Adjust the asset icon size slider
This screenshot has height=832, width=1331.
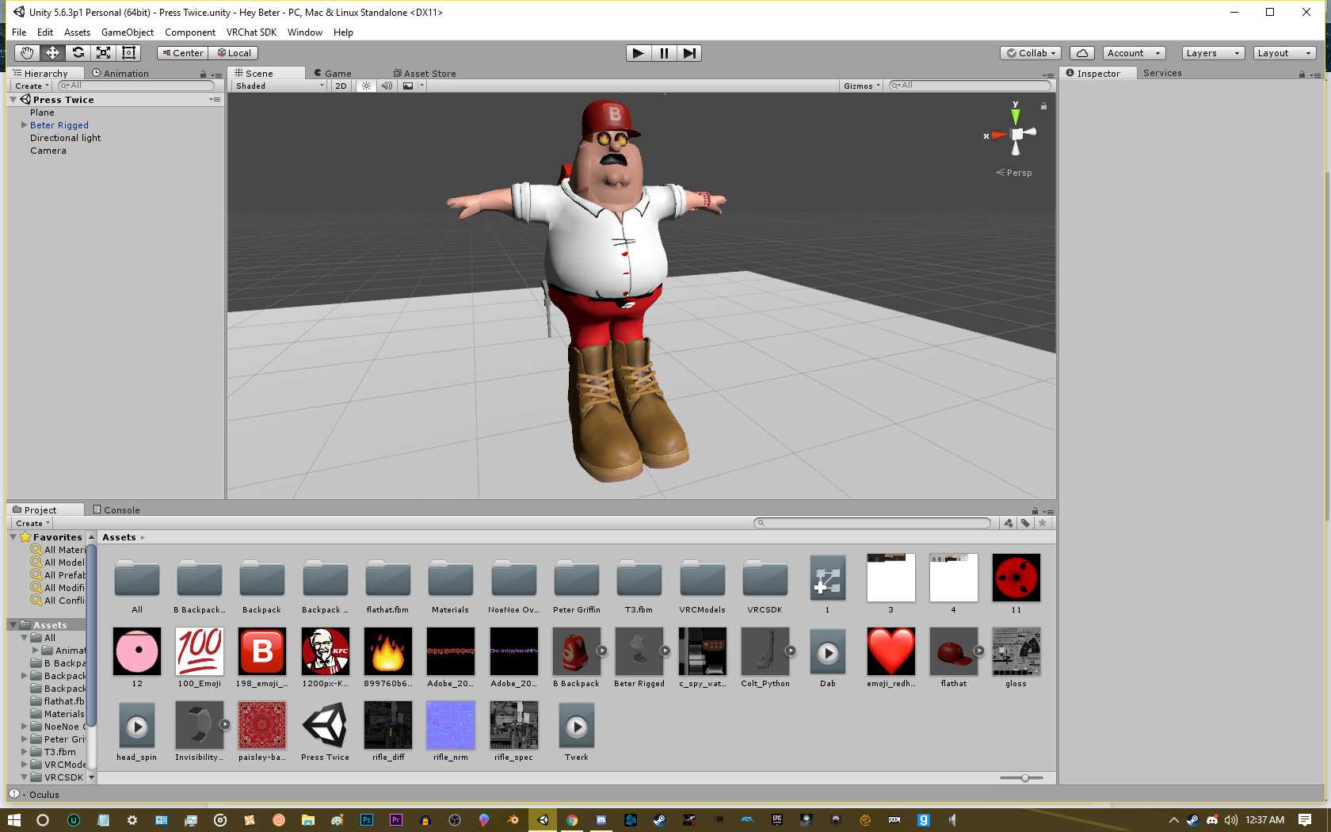point(1024,778)
